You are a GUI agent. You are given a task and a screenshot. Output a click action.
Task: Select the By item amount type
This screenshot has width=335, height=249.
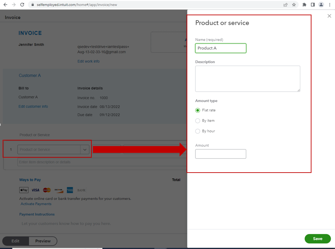(198, 121)
